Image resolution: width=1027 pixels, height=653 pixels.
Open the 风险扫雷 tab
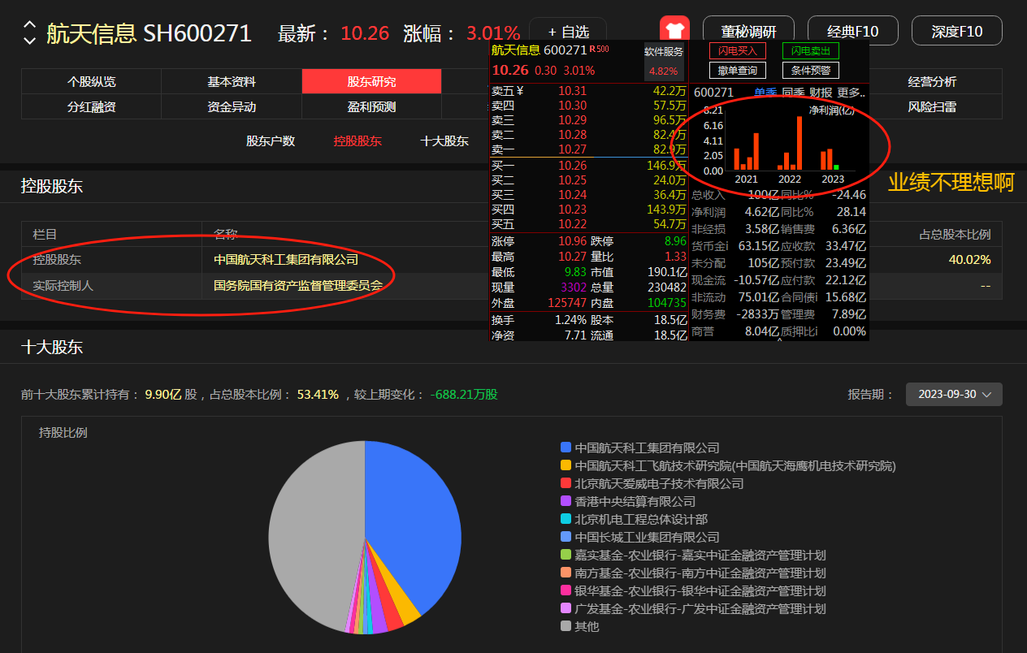(x=932, y=106)
